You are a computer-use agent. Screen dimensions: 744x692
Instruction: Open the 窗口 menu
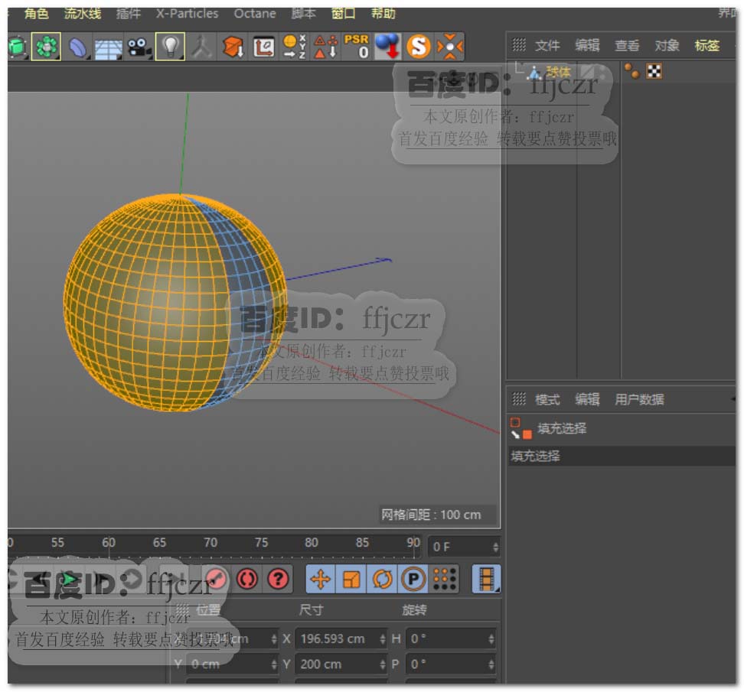pyautogui.click(x=343, y=13)
